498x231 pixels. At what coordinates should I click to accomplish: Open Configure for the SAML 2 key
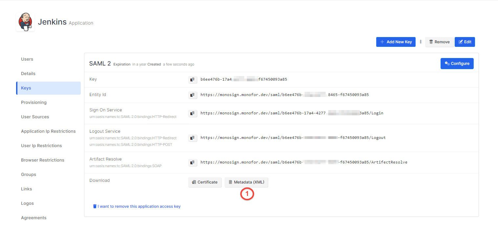pos(457,64)
